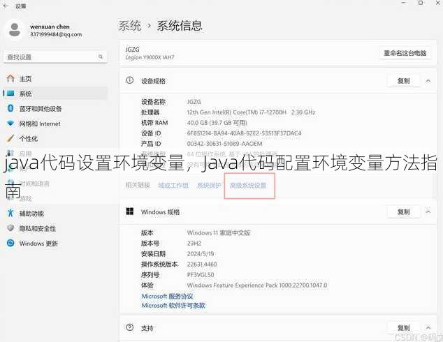Click the 产品 ID value 00342-30631

(224, 144)
